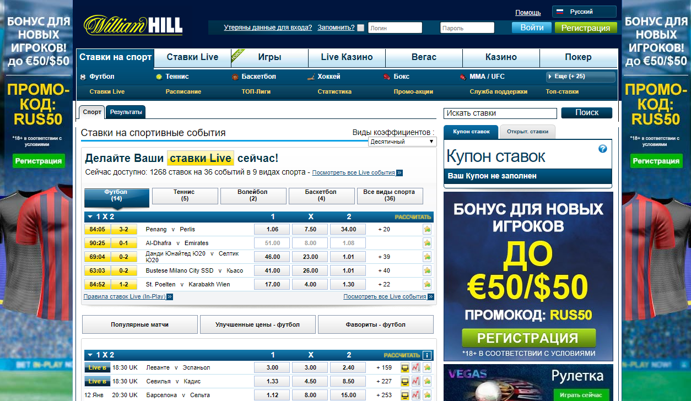
Task: Click Регистрация on the left side banner
Action: point(39,161)
